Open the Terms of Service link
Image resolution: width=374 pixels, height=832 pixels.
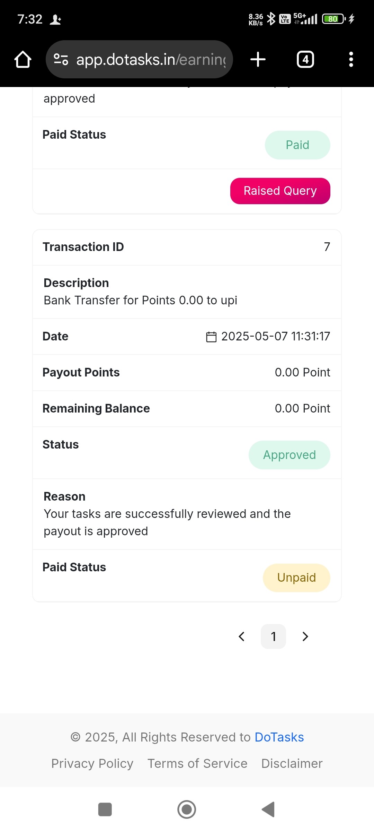pyautogui.click(x=197, y=763)
